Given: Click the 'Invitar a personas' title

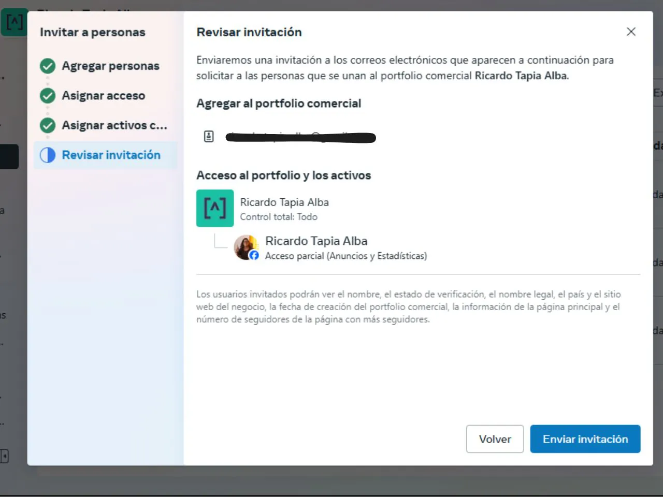Looking at the screenshot, I should pos(93,32).
